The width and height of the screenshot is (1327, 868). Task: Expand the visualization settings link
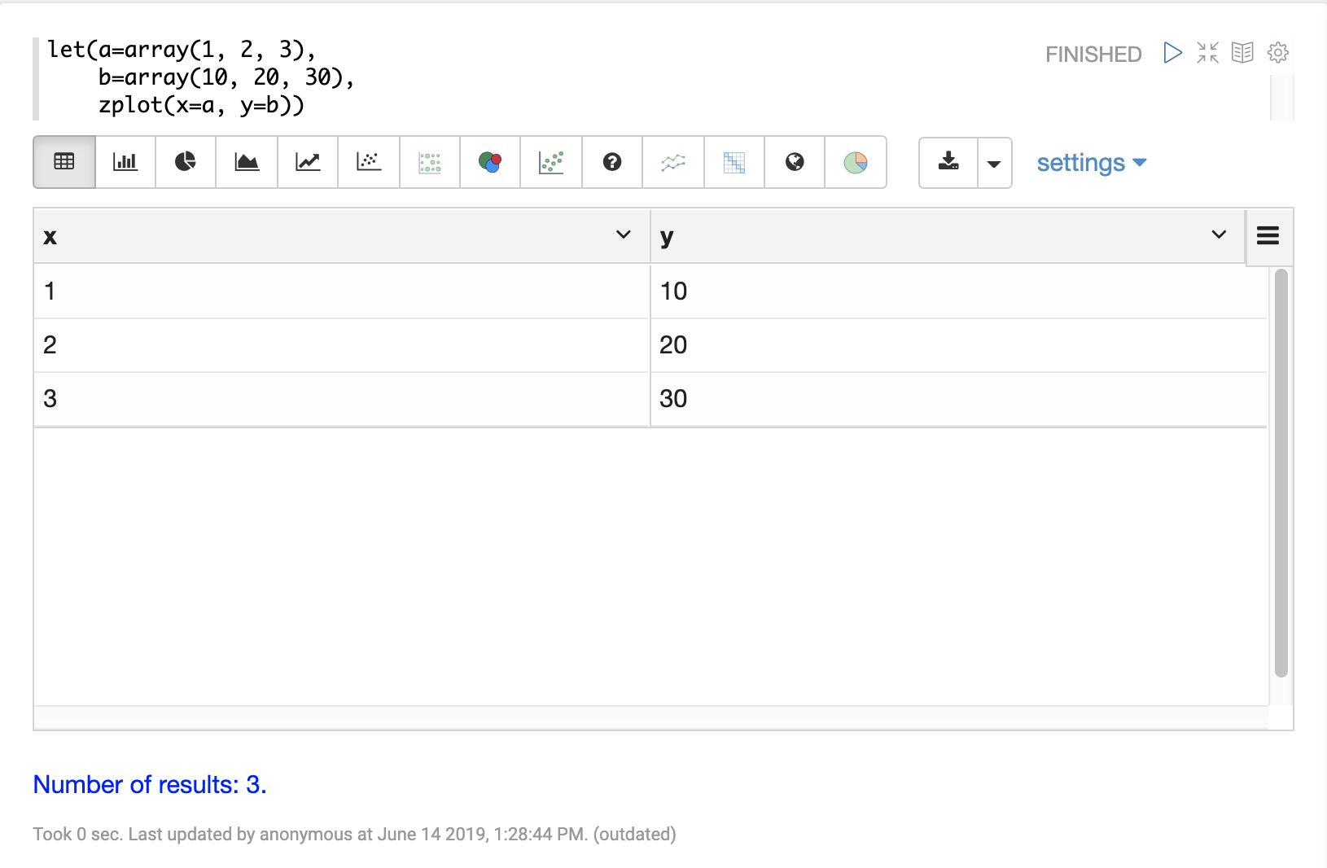(x=1091, y=163)
